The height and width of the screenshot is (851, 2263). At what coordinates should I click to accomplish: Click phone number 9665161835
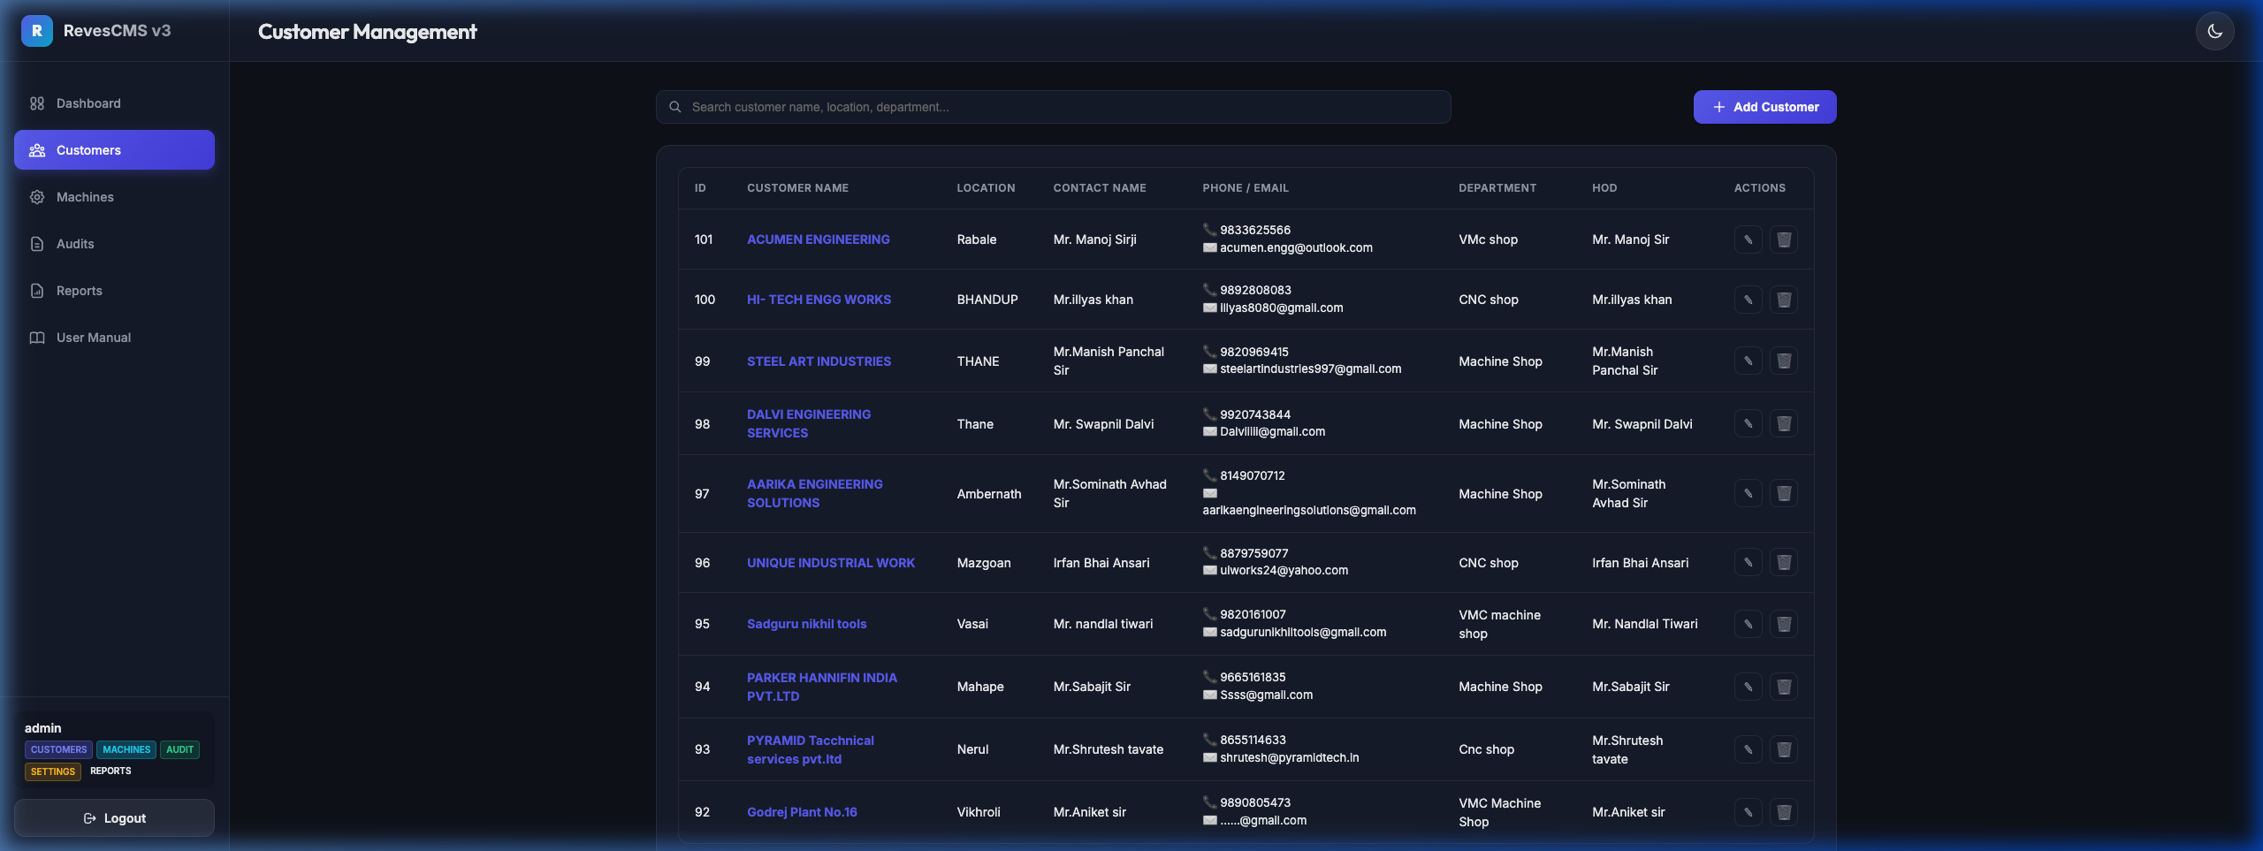click(x=1253, y=678)
